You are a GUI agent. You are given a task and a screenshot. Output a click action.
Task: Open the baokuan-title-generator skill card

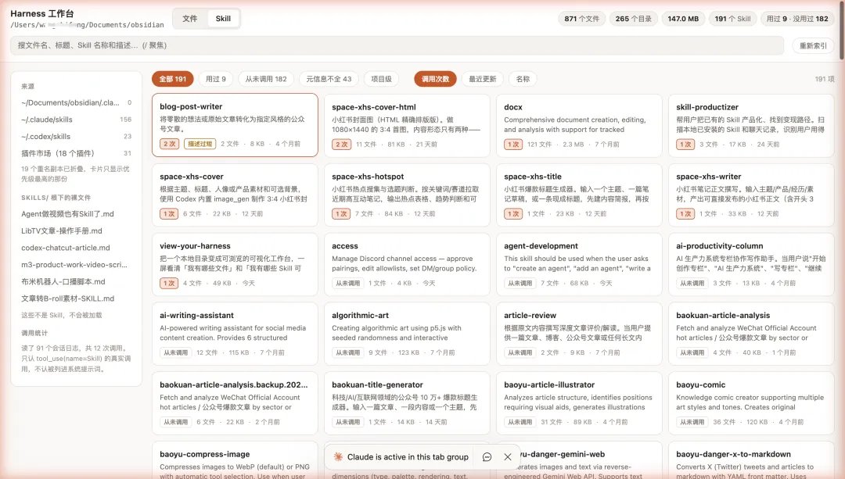click(x=407, y=404)
